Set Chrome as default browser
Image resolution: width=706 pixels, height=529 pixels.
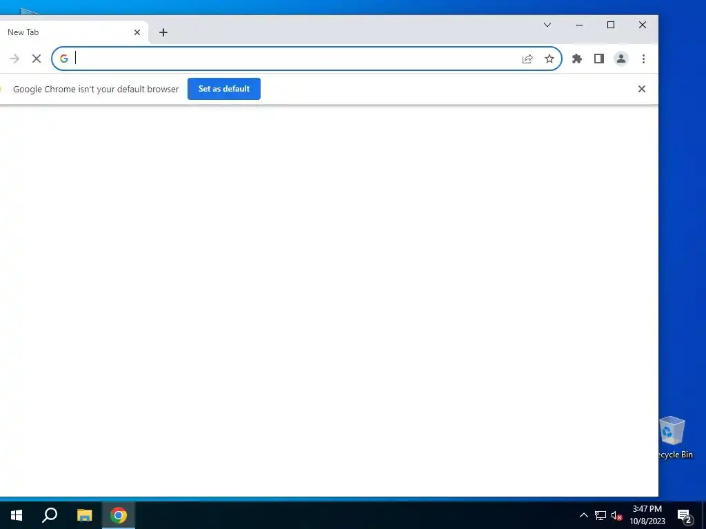click(x=224, y=89)
